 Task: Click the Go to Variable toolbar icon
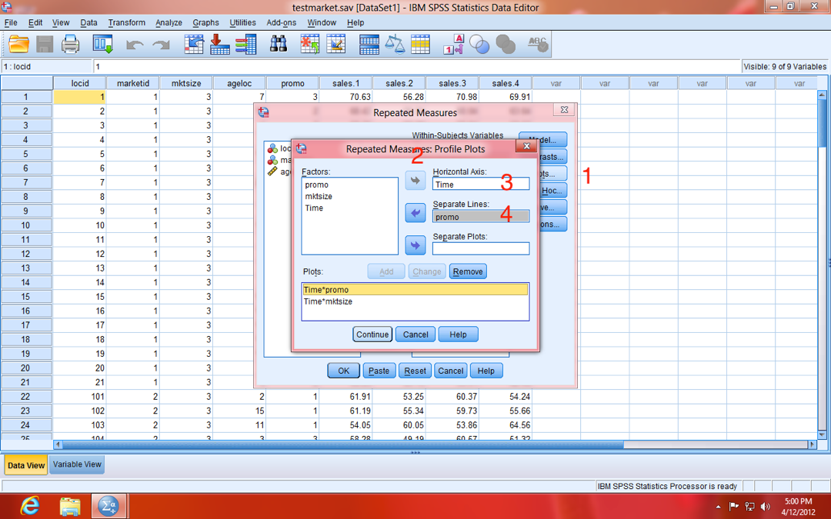(x=220, y=45)
